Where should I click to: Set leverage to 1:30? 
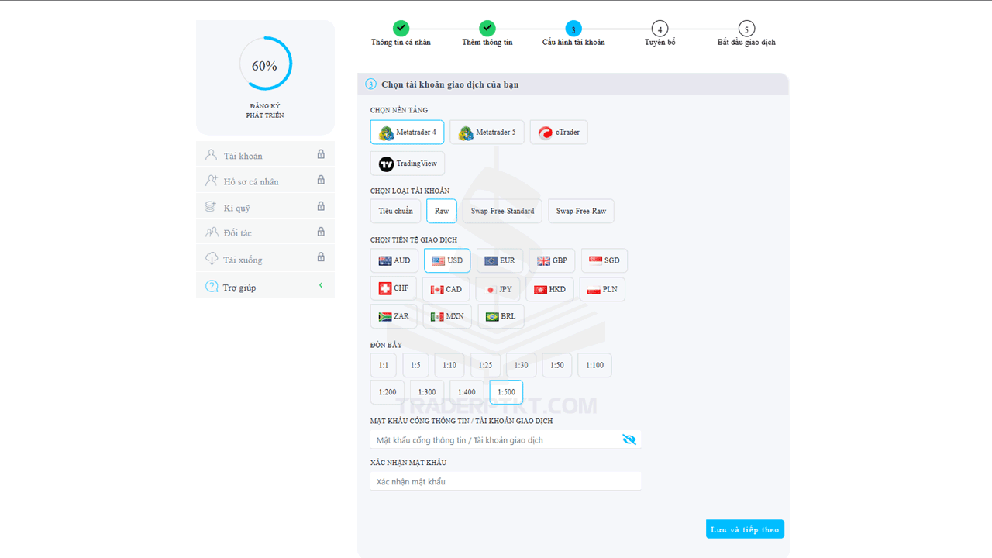[x=521, y=365]
